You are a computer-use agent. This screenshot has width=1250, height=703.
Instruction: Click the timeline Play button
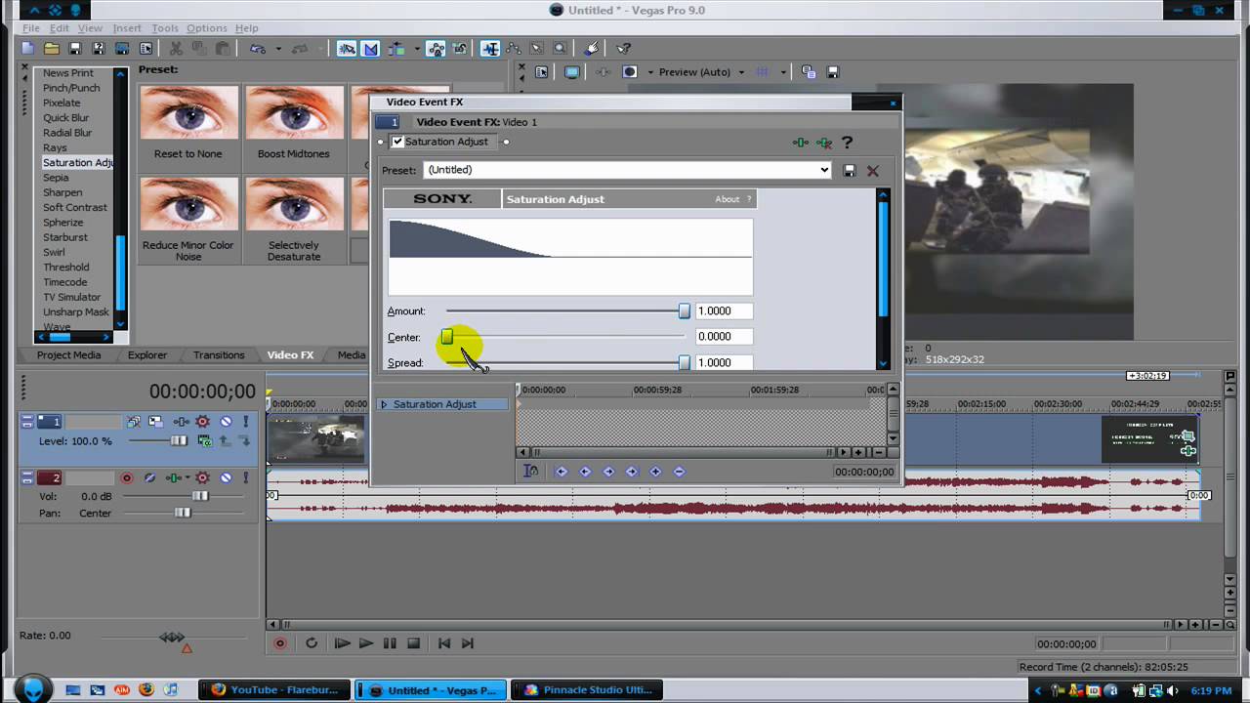tap(365, 643)
